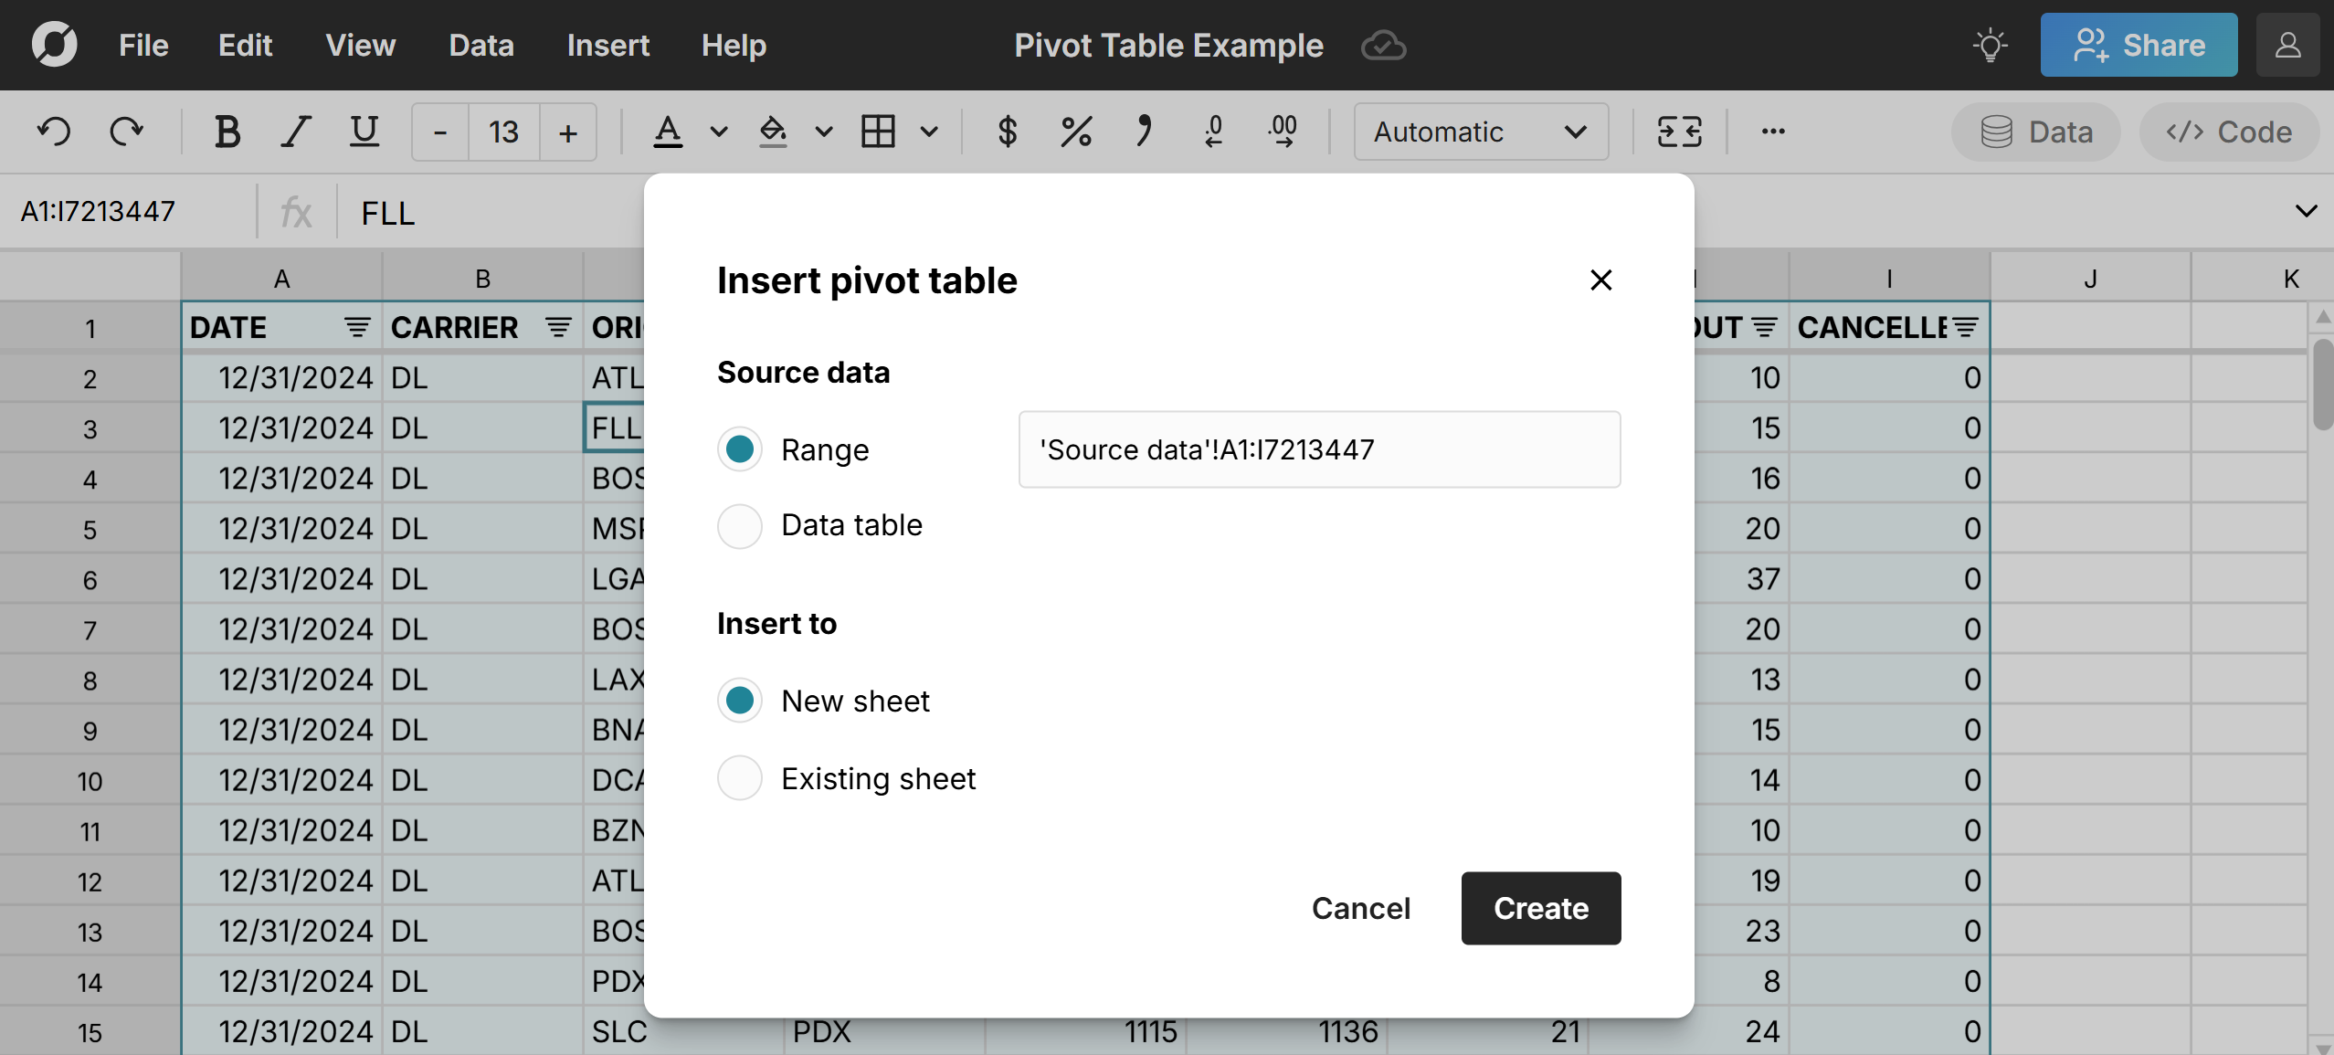Choose Data table as source data
This screenshot has width=2334, height=1055.
pos(739,526)
